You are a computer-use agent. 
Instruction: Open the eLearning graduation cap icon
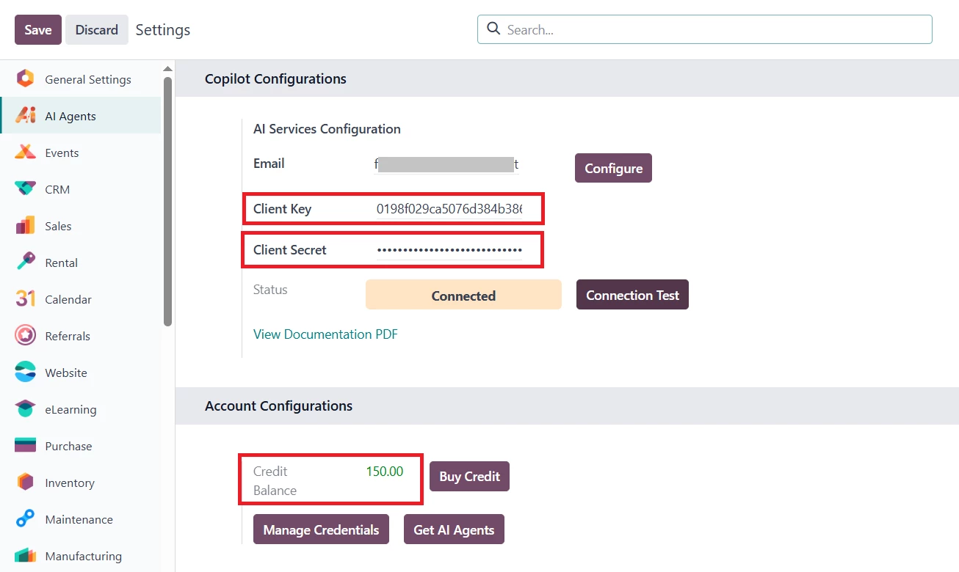tap(25, 409)
